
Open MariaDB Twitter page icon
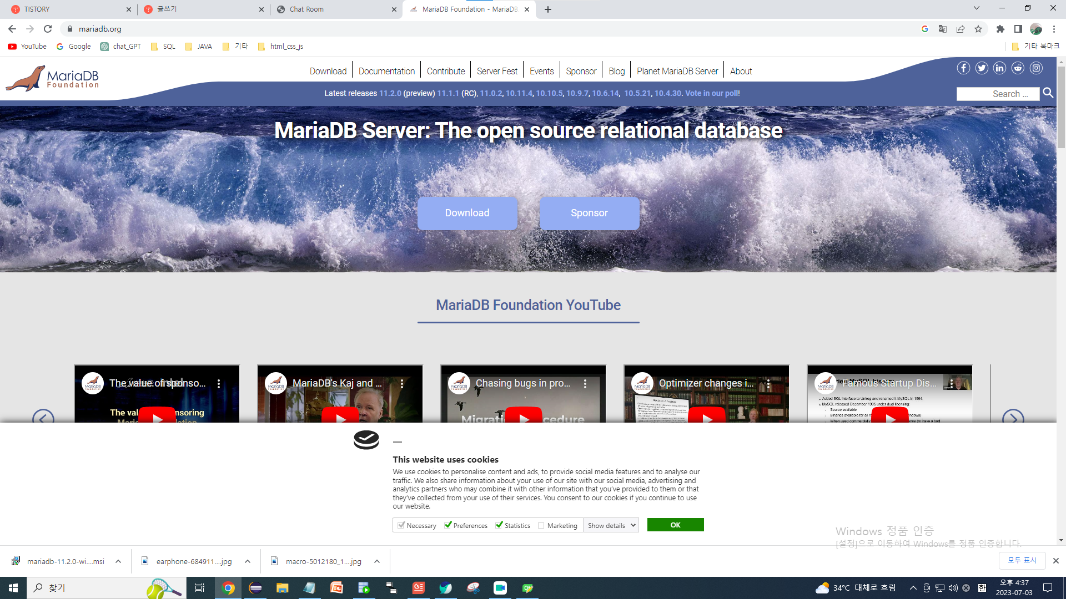[x=982, y=68]
